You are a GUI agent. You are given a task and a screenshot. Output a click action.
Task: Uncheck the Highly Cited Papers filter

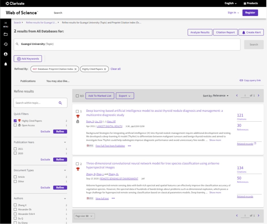15,121
